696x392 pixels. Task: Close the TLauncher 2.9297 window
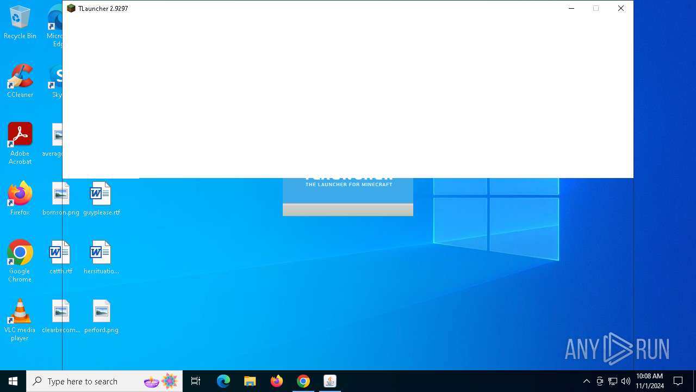click(x=621, y=8)
